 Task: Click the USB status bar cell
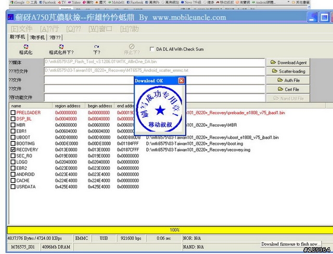[104, 238]
